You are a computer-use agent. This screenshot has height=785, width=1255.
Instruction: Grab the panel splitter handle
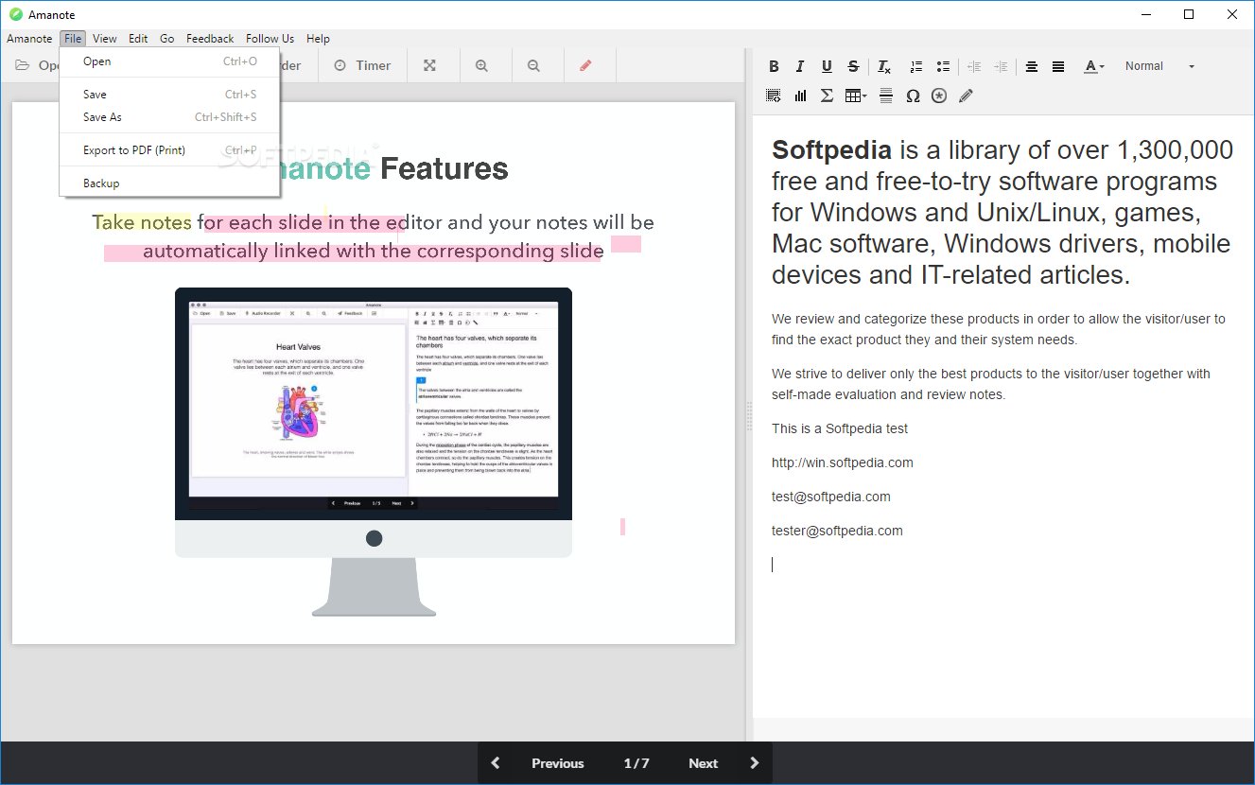(749, 417)
